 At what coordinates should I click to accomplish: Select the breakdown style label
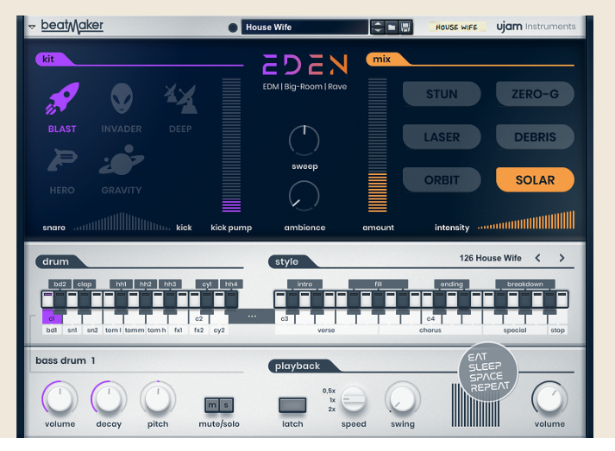[x=525, y=284]
